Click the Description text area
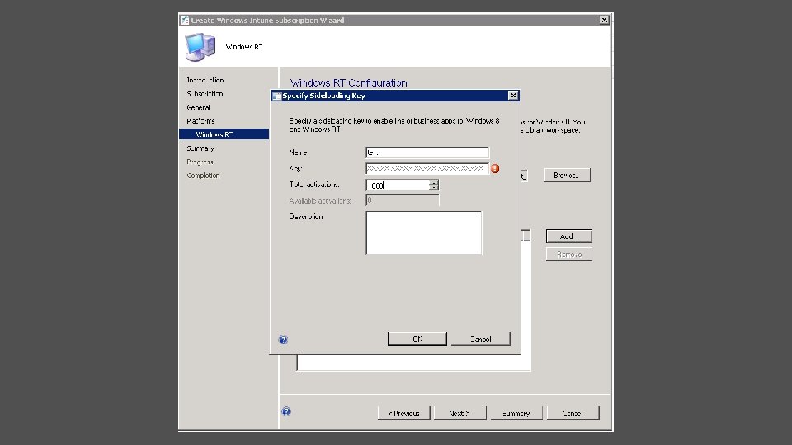792x445 pixels. (424, 233)
